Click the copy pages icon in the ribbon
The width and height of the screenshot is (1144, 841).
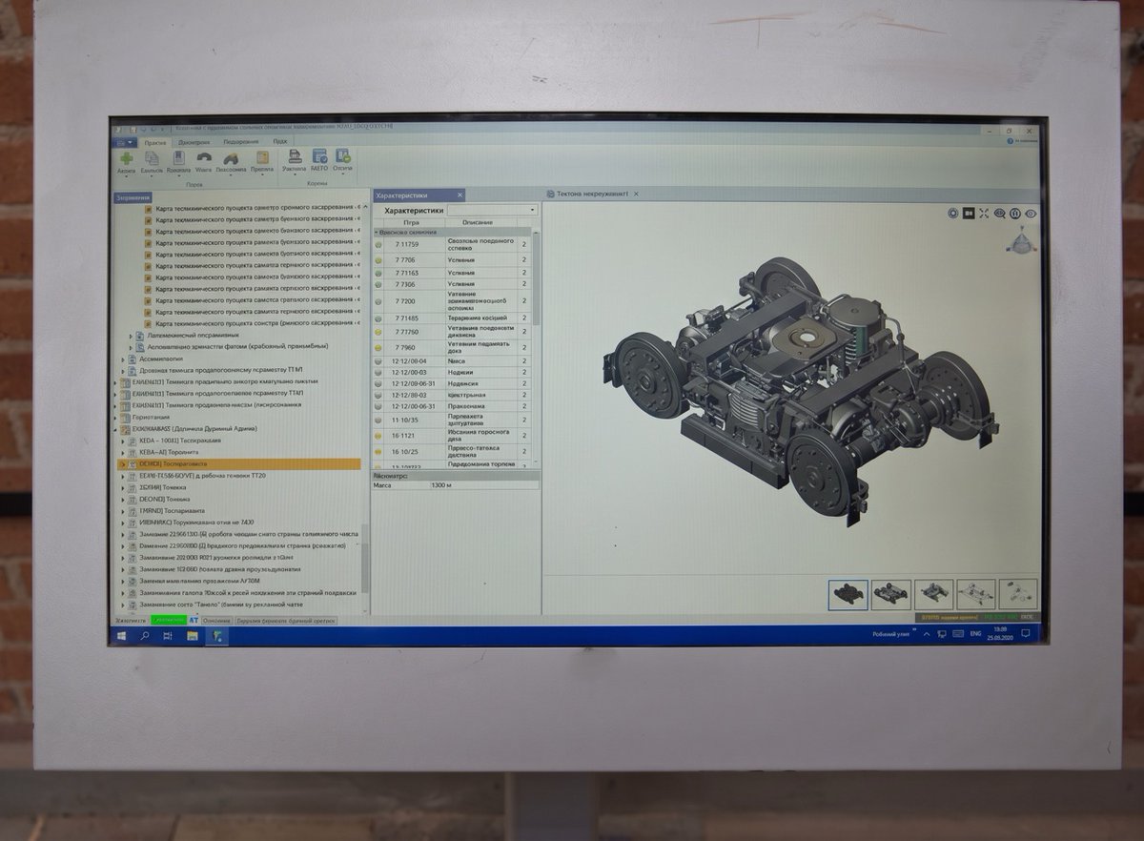point(152,158)
